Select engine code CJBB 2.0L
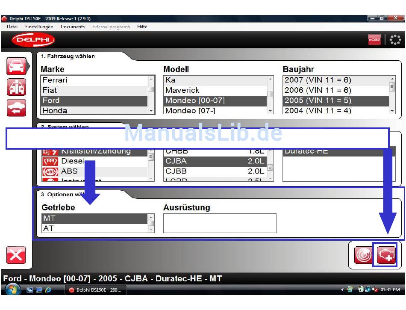Screen dimensions: 406x310 tap(215, 171)
